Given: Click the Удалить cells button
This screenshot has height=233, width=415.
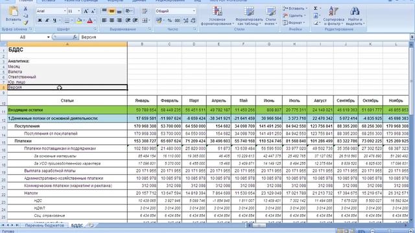Looking at the screenshot, I should [x=294, y=16].
